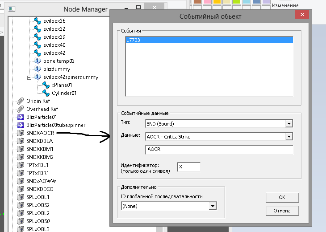Pick the yellow-orange palette swatch
The height and width of the screenshot is (232, 326).
click(217, 2)
